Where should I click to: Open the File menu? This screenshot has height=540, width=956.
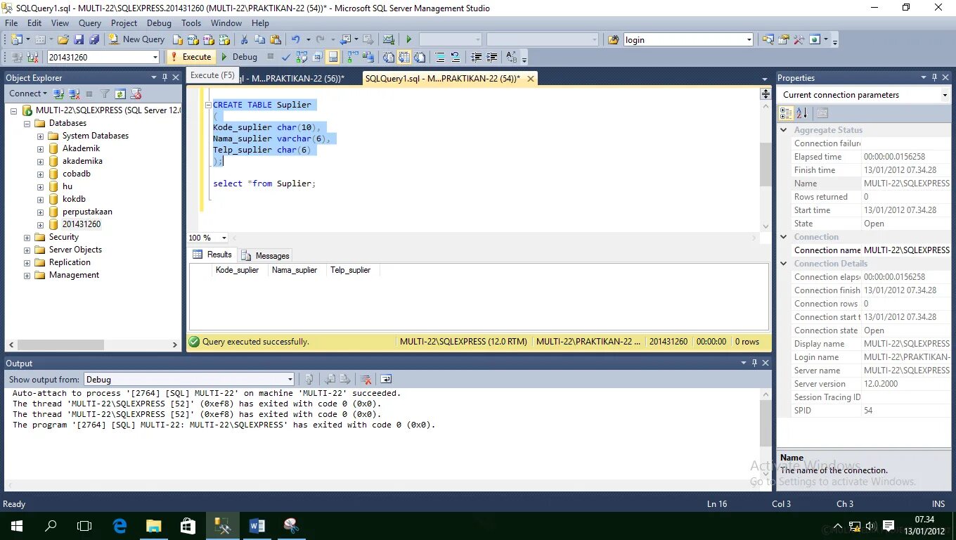coord(11,23)
